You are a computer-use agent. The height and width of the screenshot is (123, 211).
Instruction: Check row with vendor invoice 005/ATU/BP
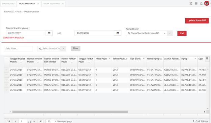click(x=6, y=85)
